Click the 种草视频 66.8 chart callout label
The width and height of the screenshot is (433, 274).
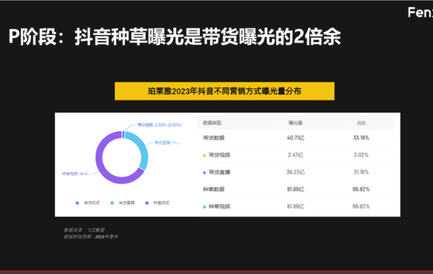pyautogui.click(x=76, y=174)
